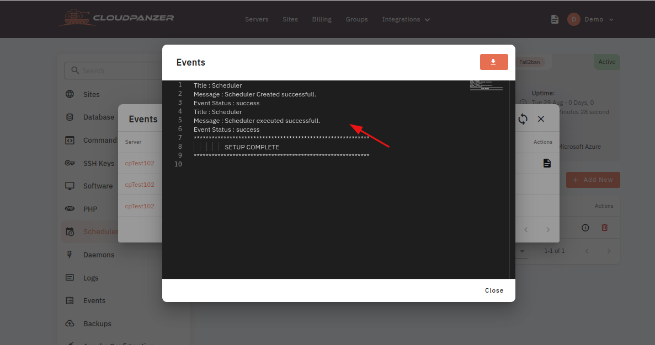Open Database icon in sidebar
655x345 pixels.
point(70,117)
